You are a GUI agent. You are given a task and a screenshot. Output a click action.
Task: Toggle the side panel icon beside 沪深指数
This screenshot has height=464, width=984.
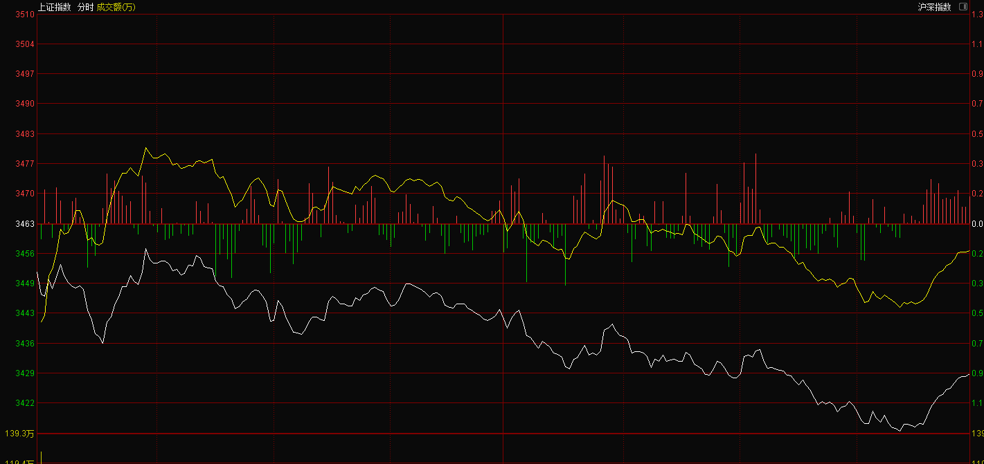pyautogui.click(x=963, y=7)
